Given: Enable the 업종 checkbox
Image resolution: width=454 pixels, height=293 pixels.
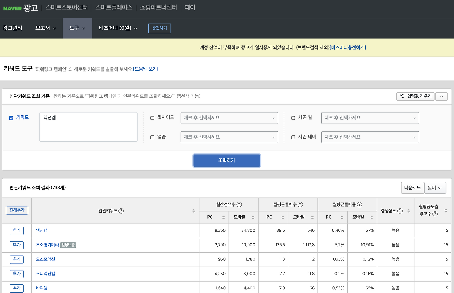Looking at the screenshot, I should [x=152, y=137].
